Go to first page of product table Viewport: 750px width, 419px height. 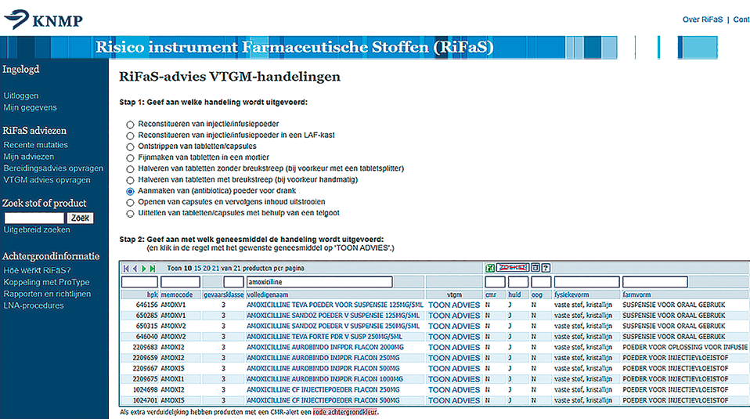[x=126, y=269]
